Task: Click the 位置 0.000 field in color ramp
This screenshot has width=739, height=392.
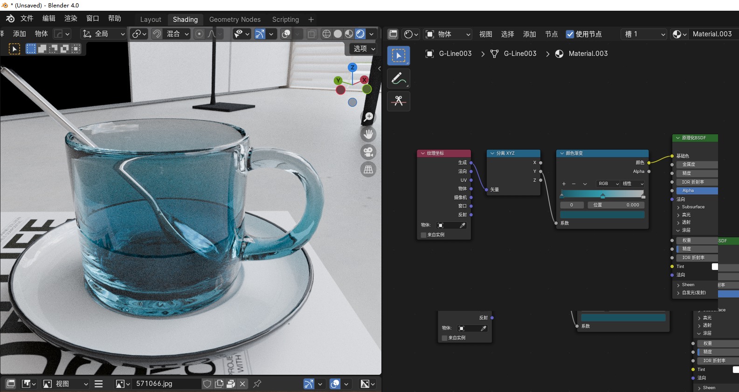Action: 616,205
